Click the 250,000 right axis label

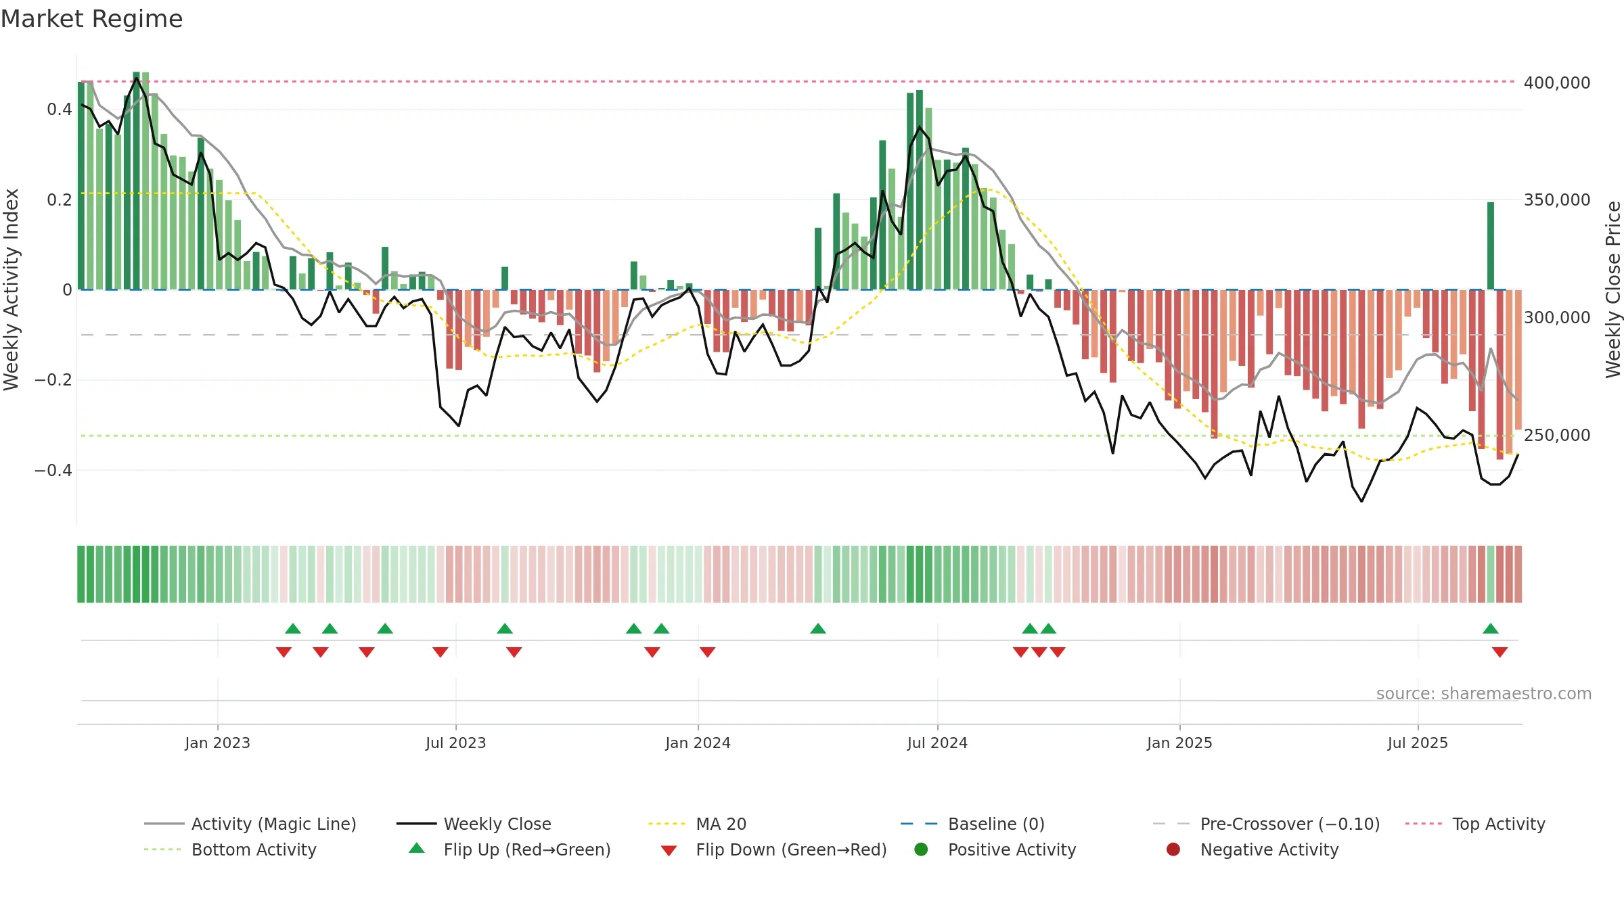click(1557, 436)
